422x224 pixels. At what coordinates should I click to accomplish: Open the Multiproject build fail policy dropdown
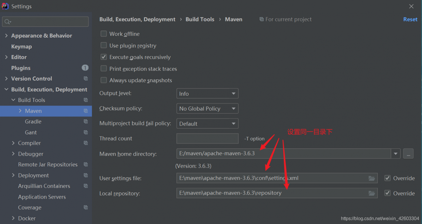[207, 124]
